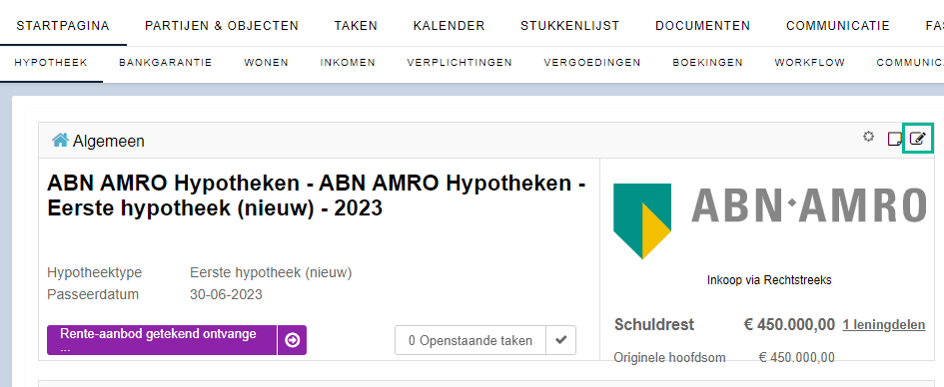The width and height of the screenshot is (944, 387).
Task: Click the edit pencil icon in Algemeen
Action: (x=917, y=139)
